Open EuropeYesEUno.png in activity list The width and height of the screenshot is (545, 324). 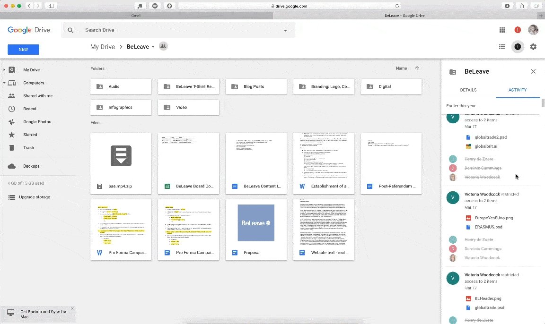[x=493, y=218]
